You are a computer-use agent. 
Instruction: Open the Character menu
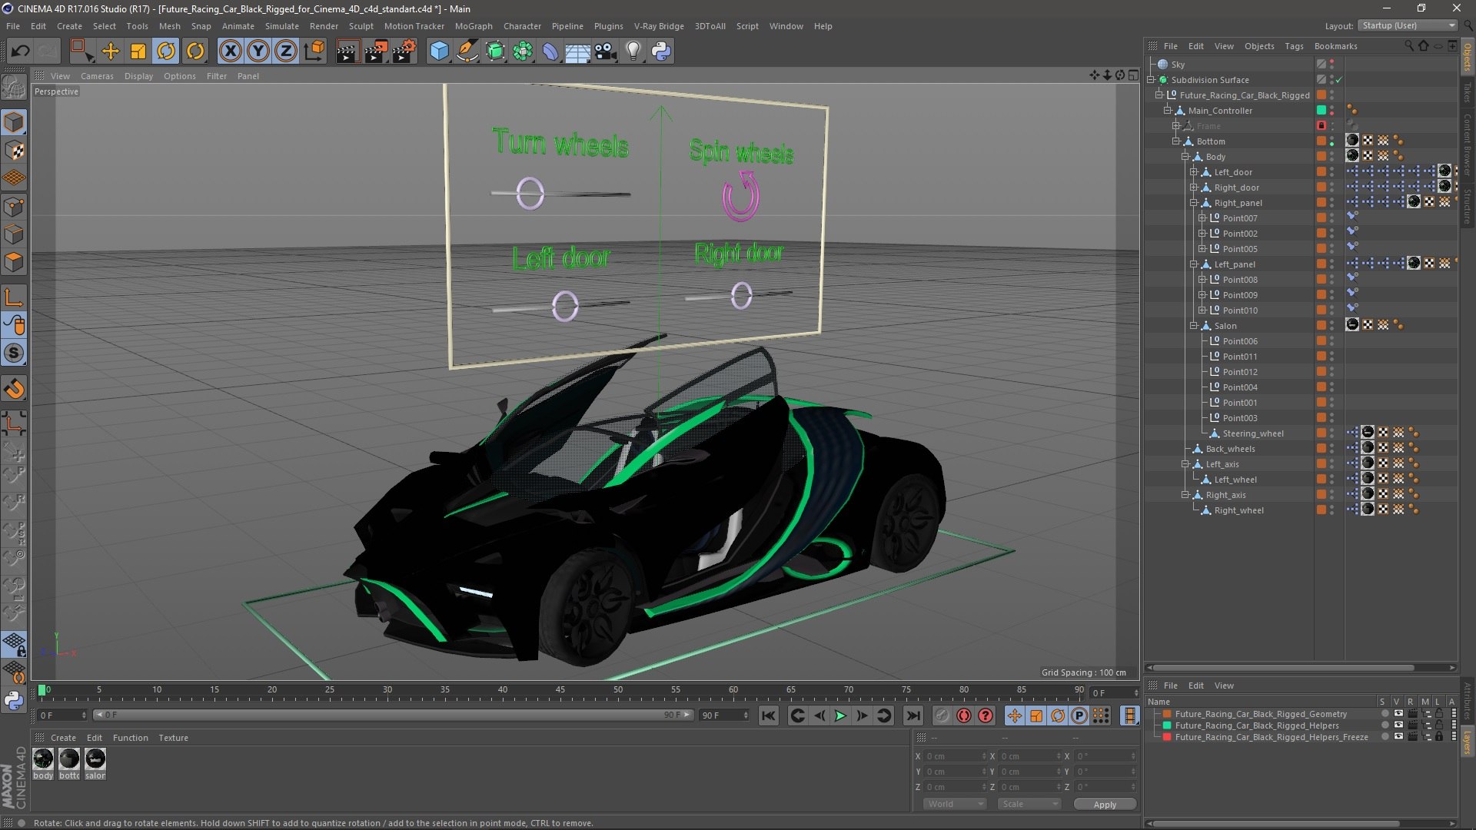pyautogui.click(x=522, y=26)
